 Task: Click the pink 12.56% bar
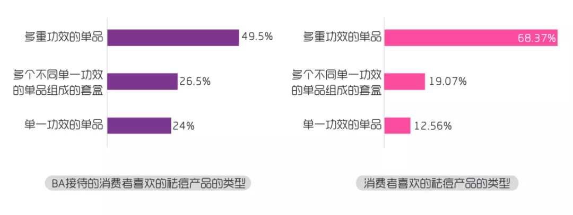pyautogui.click(x=397, y=126)
